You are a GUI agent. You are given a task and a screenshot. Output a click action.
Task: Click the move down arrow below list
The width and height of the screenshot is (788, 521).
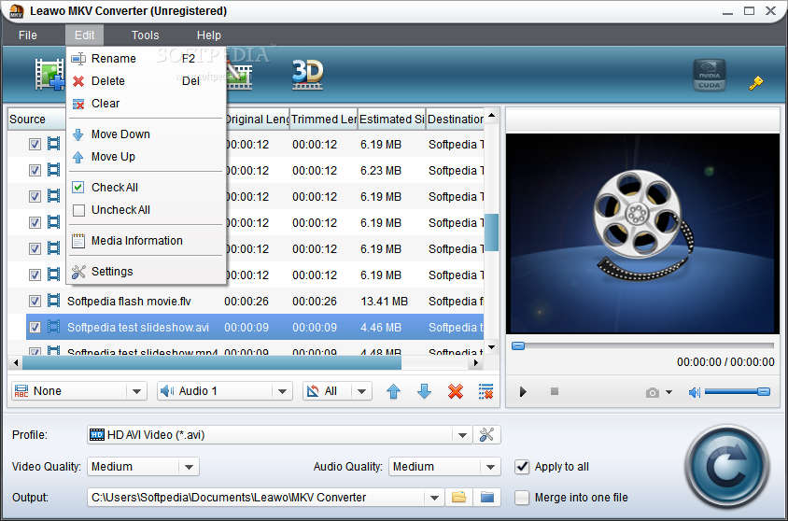click(424, 391)
